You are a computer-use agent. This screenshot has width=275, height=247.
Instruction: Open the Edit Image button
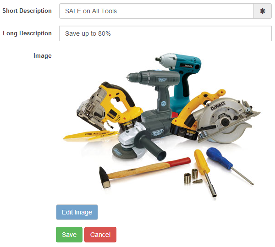point(77,212)
